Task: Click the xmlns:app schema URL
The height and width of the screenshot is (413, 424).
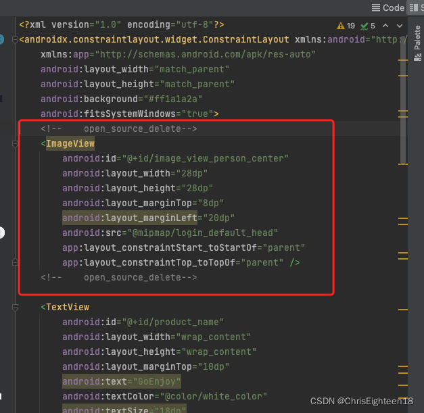Action: pyautogui.click(x=206, y=54)
